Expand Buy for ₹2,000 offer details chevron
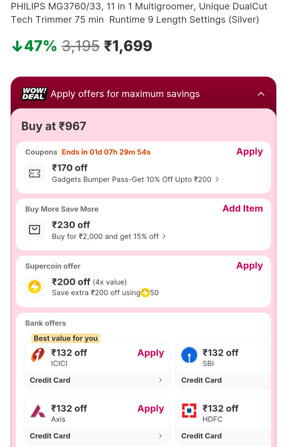Screen dimensions: 287x447 click(164, 236)
